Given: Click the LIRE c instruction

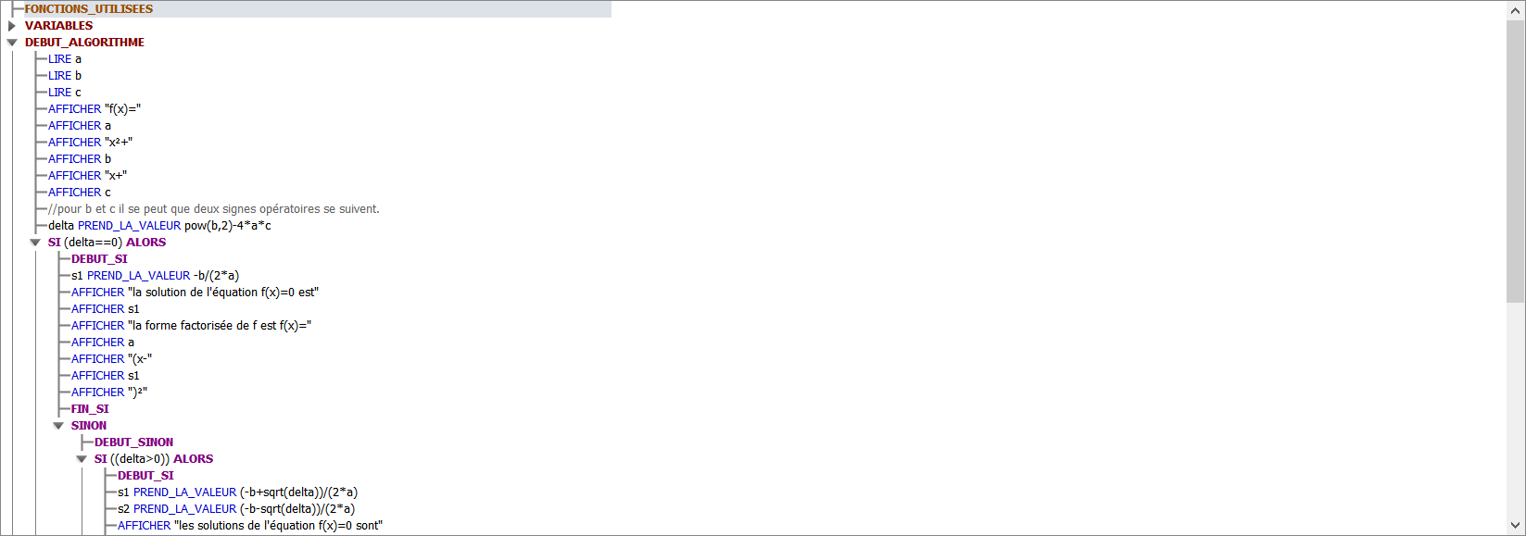Looking at the screenshot, I should point(65,93).
